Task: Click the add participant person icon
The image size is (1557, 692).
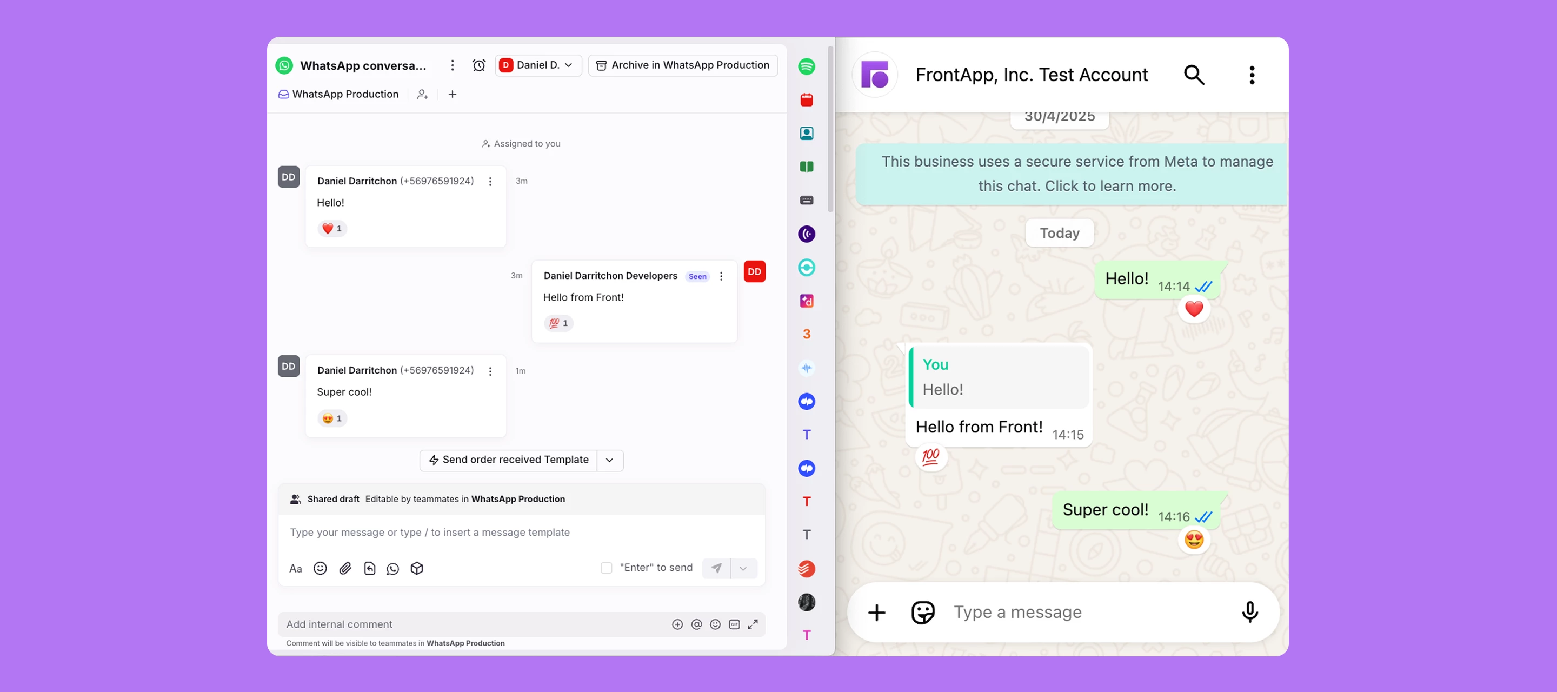Action: pyautogui.click(x=422, y=94)
